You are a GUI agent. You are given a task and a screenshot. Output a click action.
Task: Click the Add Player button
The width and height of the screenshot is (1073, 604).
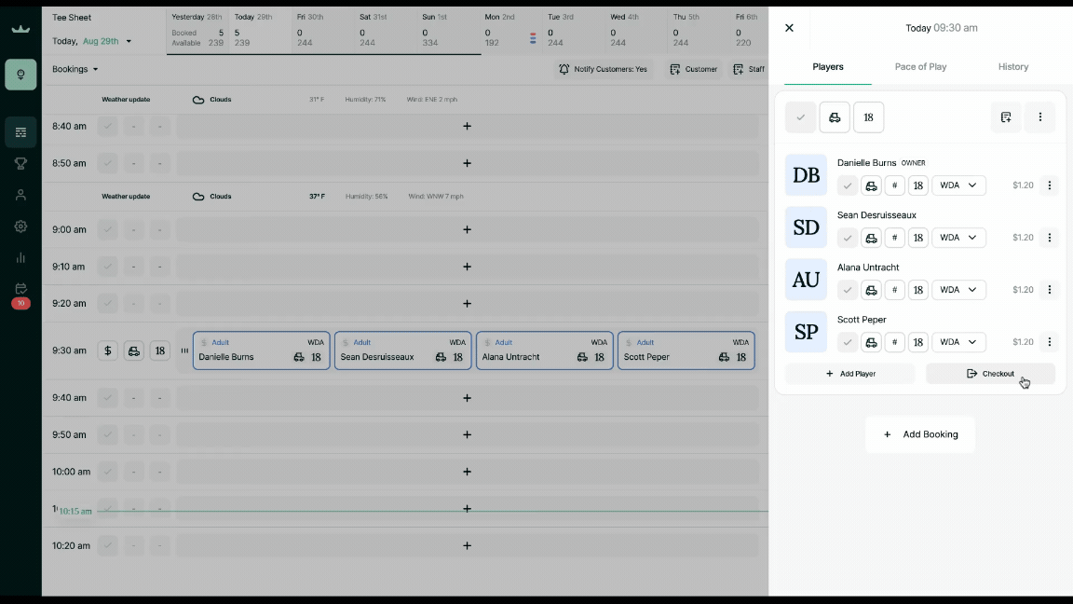point(850,374)
